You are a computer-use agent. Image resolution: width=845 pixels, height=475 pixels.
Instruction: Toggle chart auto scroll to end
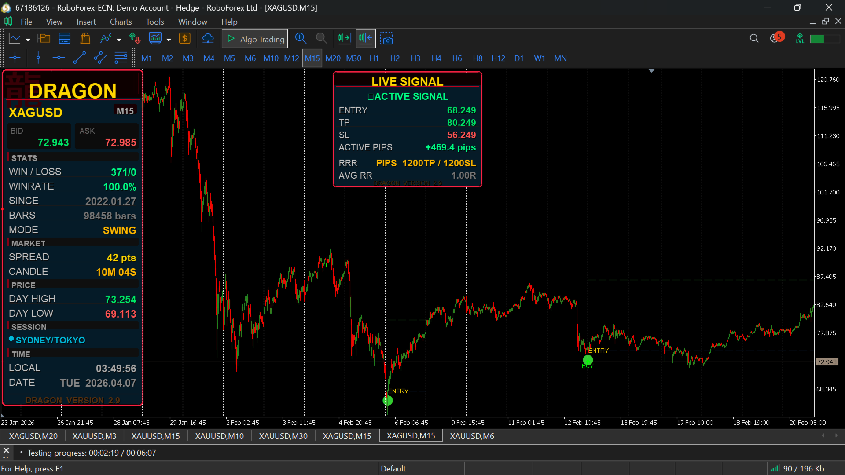point(345,39)
